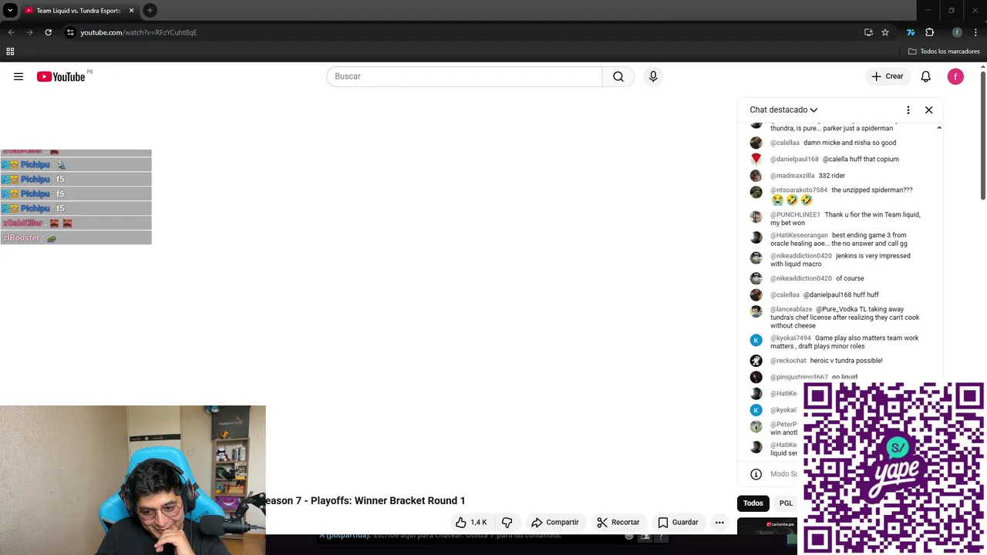The image size is (987, 555).
Task: Open the tab search dropdown arrow
Action: tap(10, 11)
